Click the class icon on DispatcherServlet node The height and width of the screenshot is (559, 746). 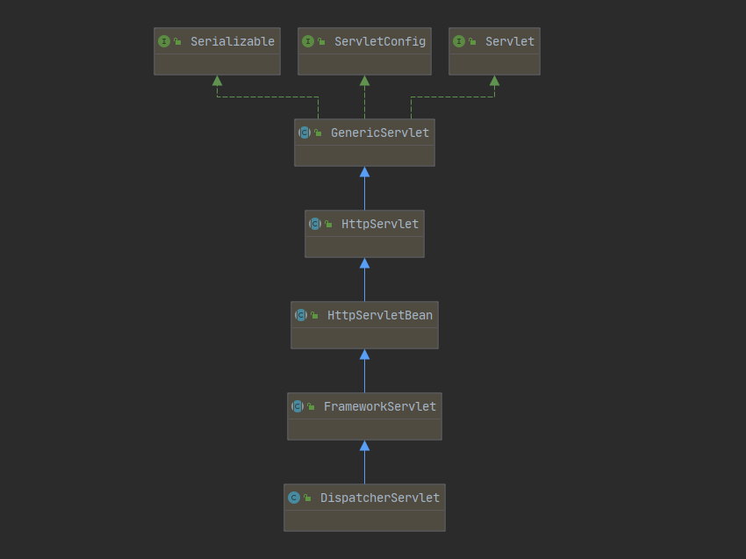click(x=294, y=498)
